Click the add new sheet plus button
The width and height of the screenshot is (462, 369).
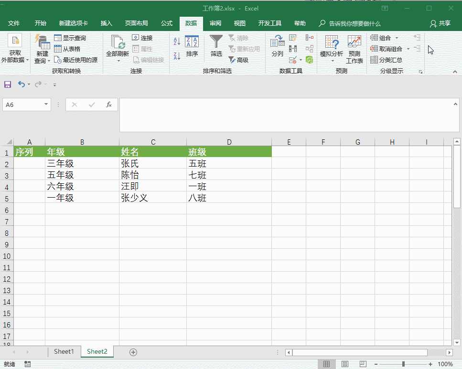pos(133,352)
